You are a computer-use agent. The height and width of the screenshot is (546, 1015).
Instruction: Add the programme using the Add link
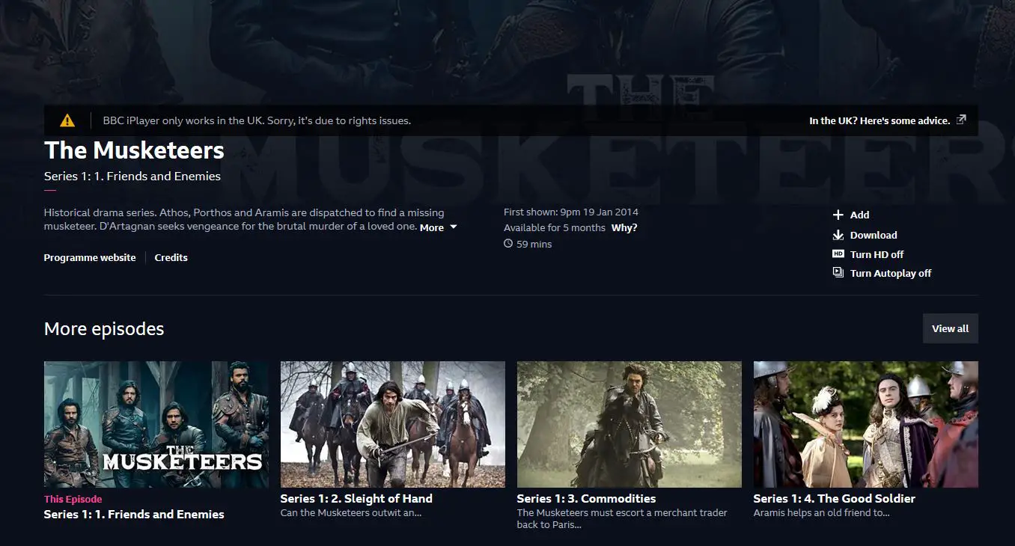(x=859, y=215)
